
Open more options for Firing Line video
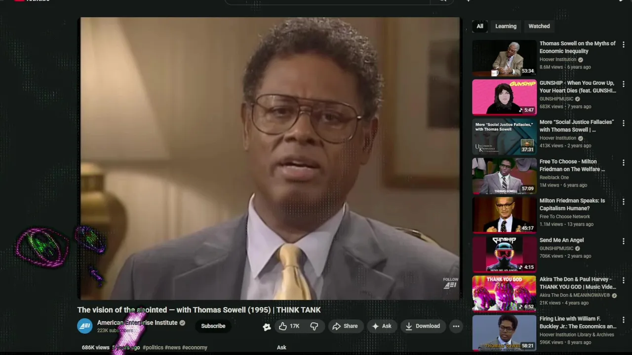pos(623,319)
